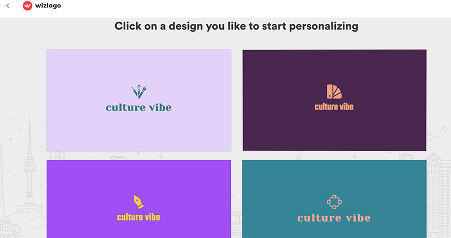
Task: Click the vector anchor points circle icon
Action: [x=334, y=202]
